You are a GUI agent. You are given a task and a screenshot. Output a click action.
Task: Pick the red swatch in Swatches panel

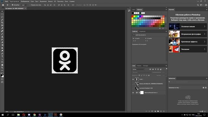point(132,17)
